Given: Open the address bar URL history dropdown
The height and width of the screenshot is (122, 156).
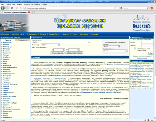Looking at the screenshot, I should 118,8.
